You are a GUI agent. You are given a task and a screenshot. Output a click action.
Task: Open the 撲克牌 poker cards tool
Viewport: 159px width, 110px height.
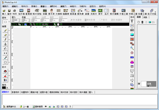coord(80,12)
